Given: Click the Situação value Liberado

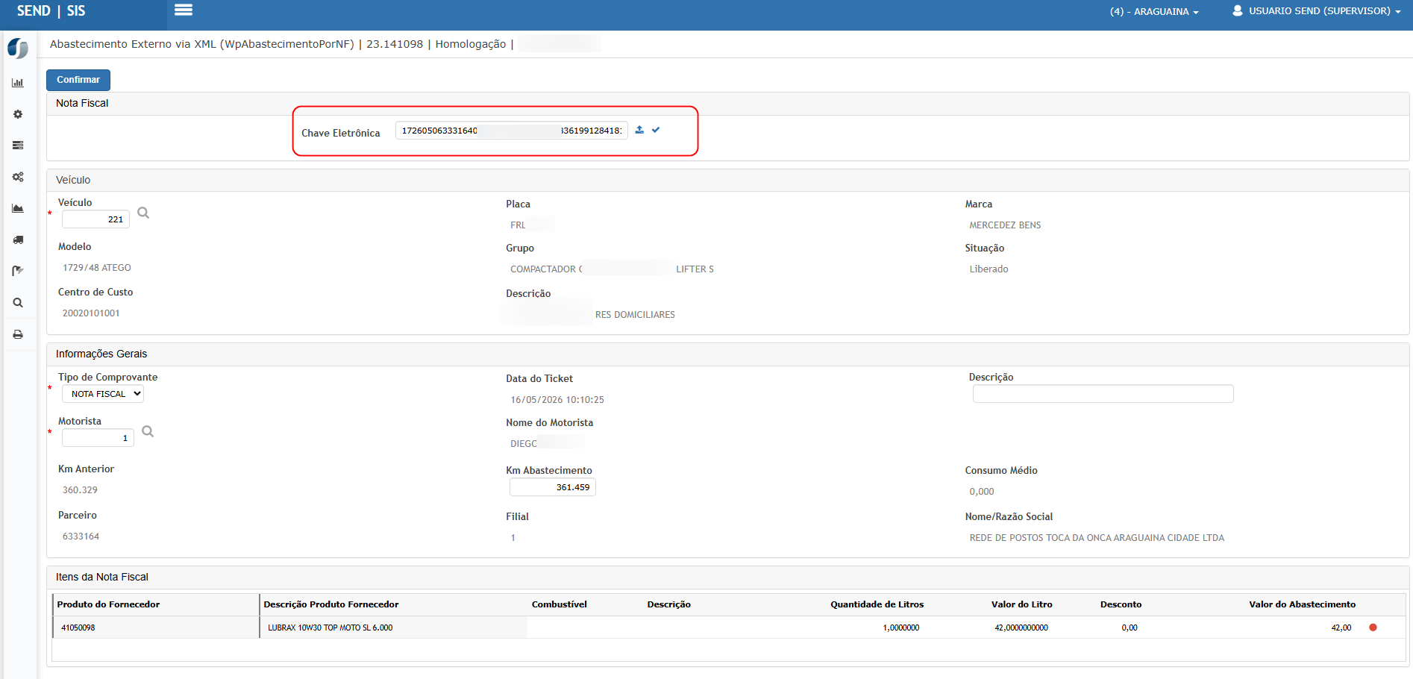Looking at the screenshot, I should click(989, 269).
